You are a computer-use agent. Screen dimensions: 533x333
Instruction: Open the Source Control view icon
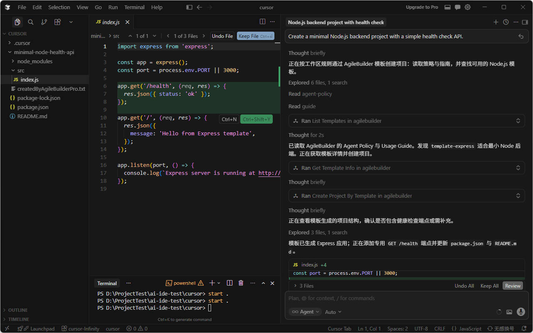[x=44, y=22]
